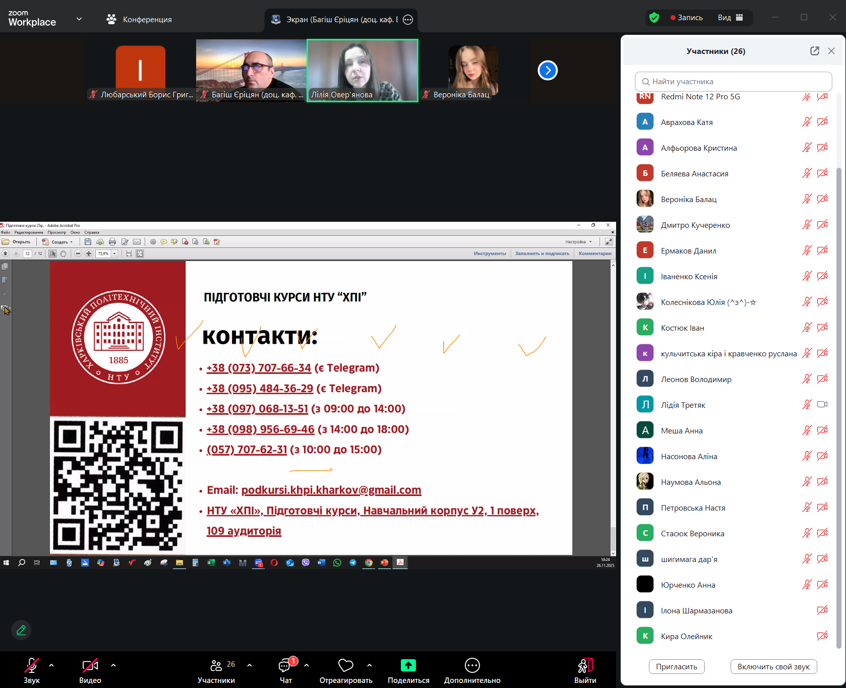The width and height of the screenshot is (846, 688).
Task: Click previous page arrow in shared Acrobat
Action: tap(6, 254)
